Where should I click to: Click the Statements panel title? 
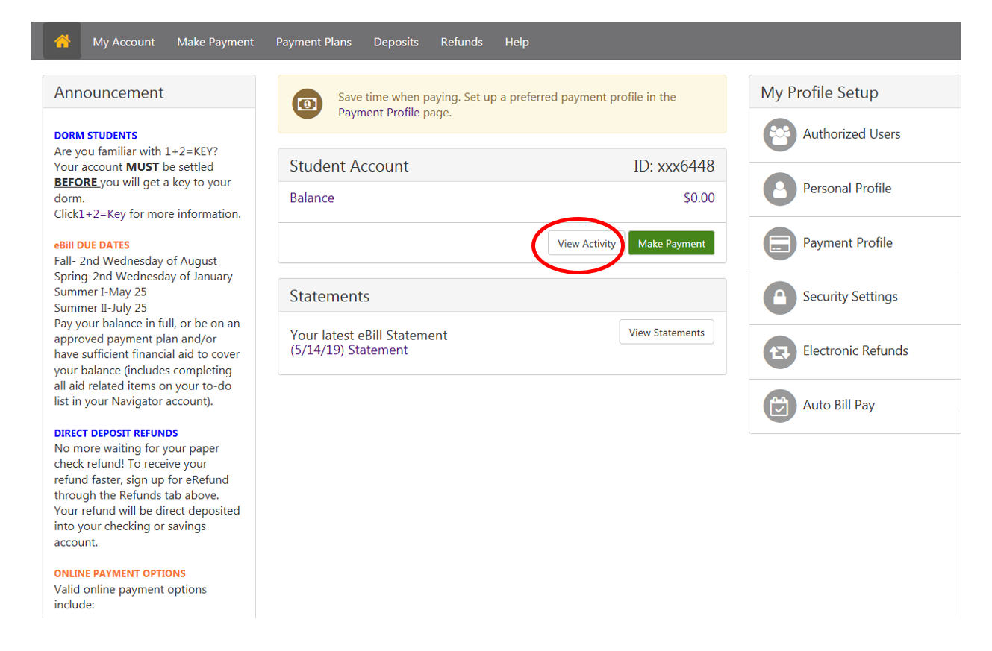(x=330, y=296)
